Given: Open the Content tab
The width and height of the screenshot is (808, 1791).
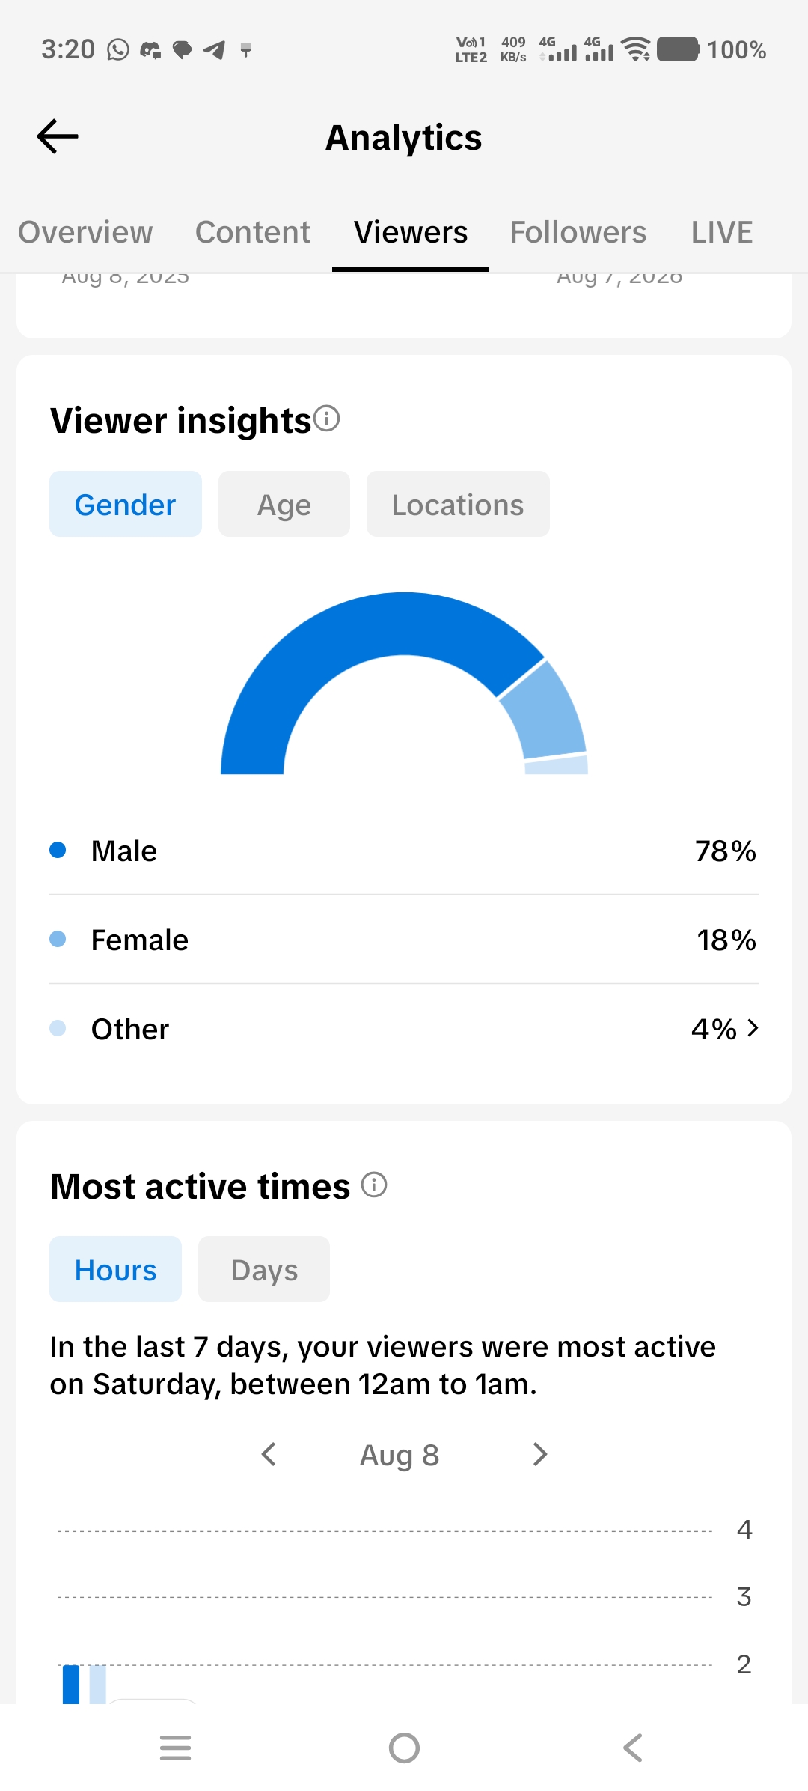Looking at the screenshot, I should click(253, 232).
